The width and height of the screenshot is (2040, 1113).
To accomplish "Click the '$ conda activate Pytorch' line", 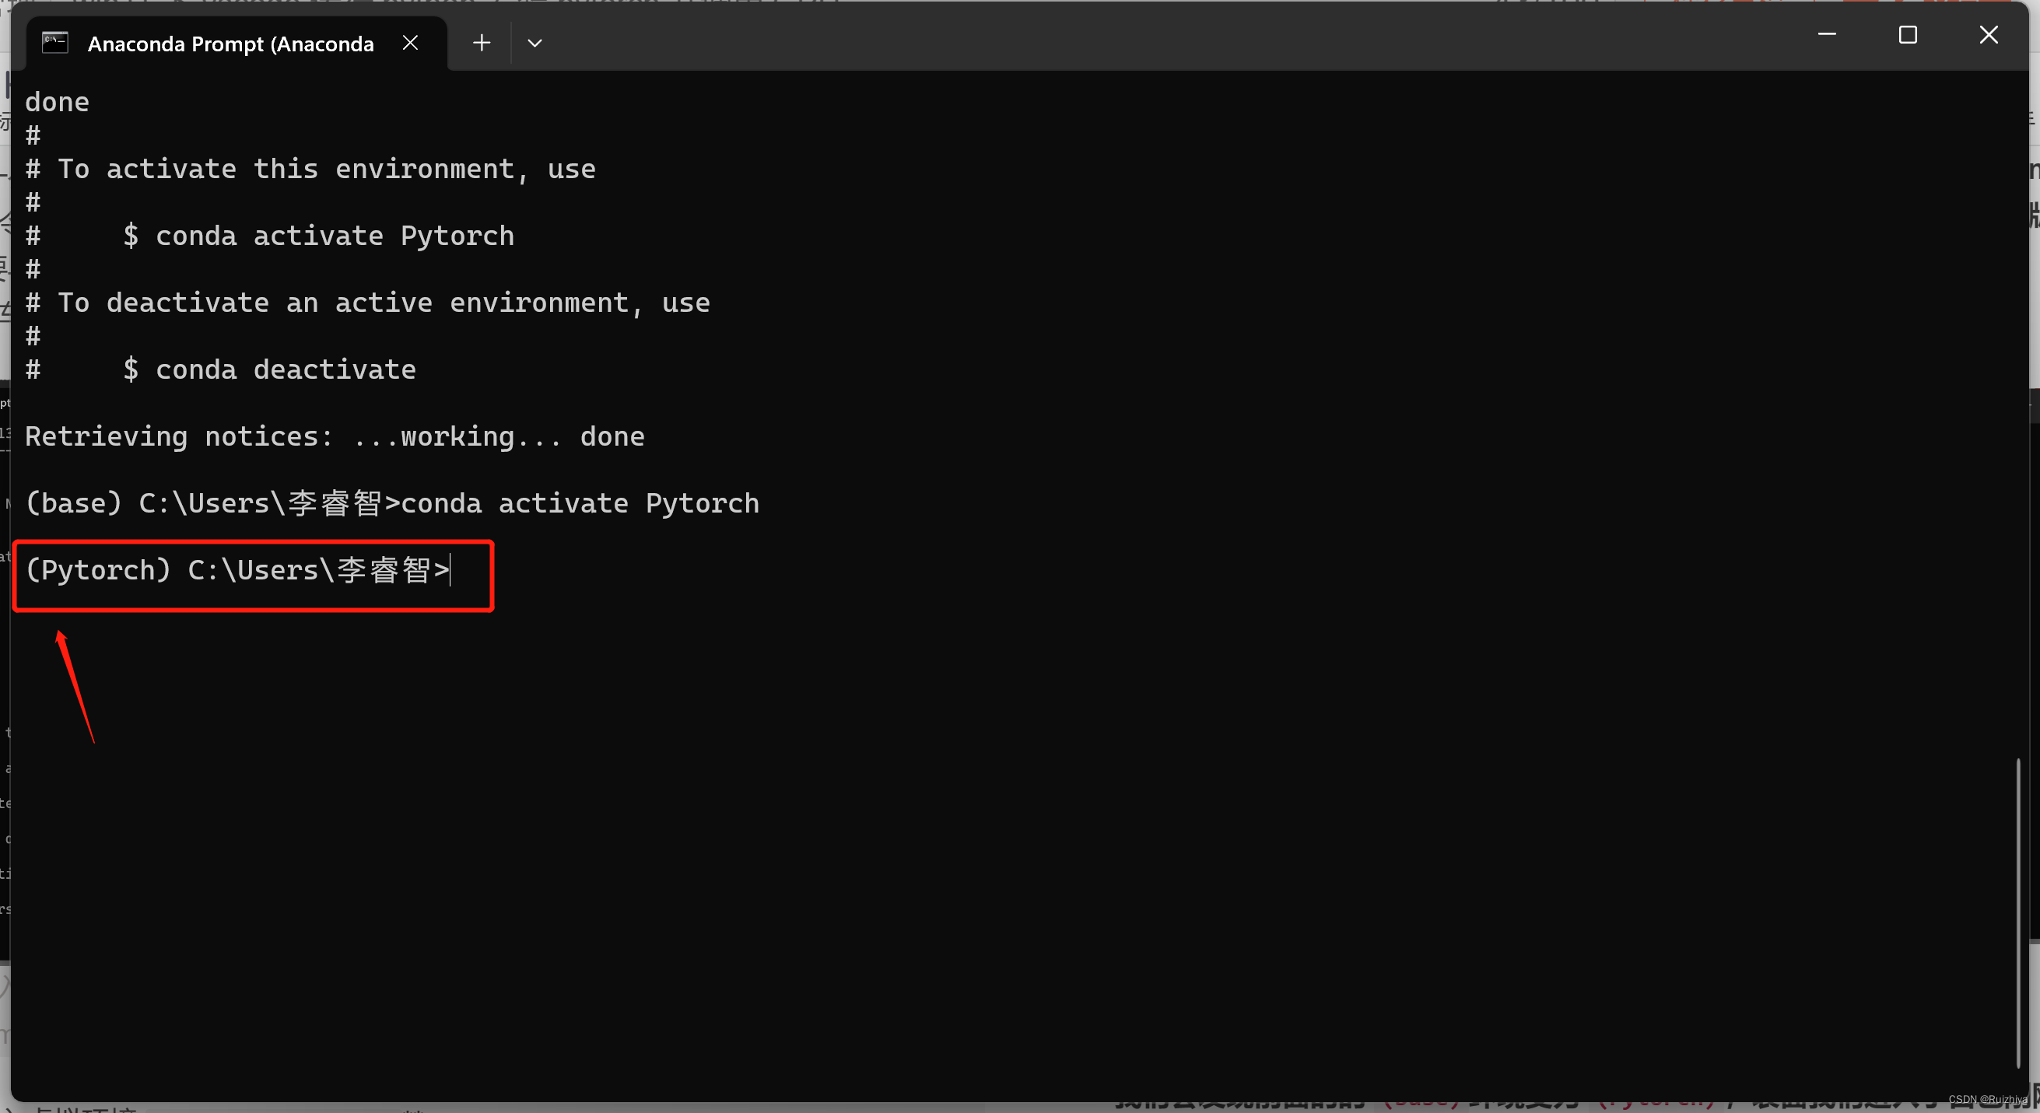I will [x=318, y=236].
